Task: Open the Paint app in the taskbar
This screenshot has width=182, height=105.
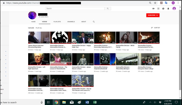Action: [x=79, y=102]
